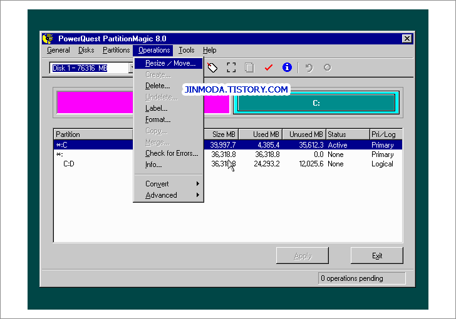Screen dimensions: 456x319
Task: Click the 4,385.4 used value
Action: point(269,145)
